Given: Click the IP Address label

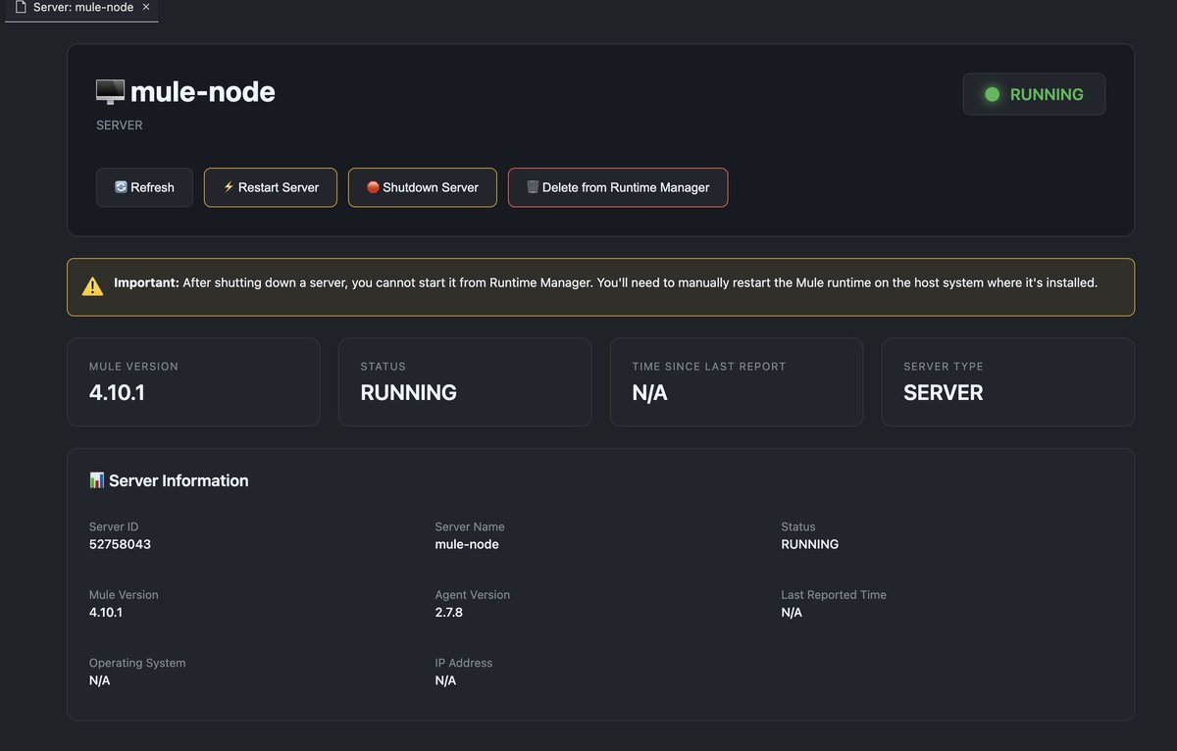Looking at the screenshot, I should (464, 663).
